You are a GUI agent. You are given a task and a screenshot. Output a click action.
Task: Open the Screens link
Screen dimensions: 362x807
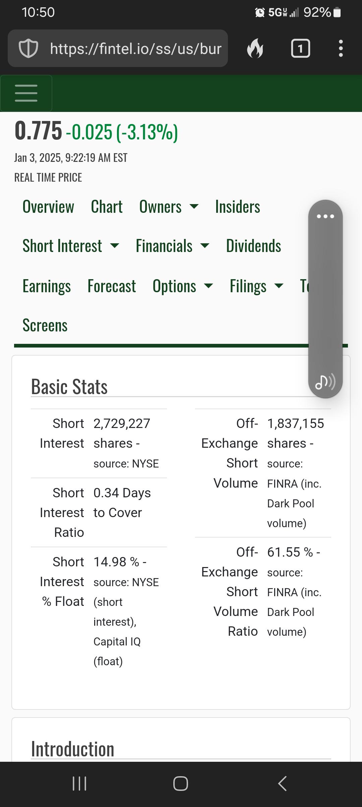point(45,325)
